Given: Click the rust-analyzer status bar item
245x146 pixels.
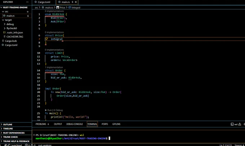Looking at the screenshot, I should pyautogui.click(x=45, y=145).
